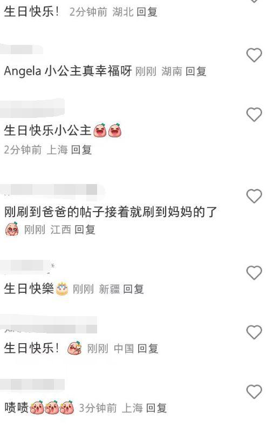Like the Angela 小公主真幸福呀 comment
Screen dimensions: 280x426
[x=254, y=55]
